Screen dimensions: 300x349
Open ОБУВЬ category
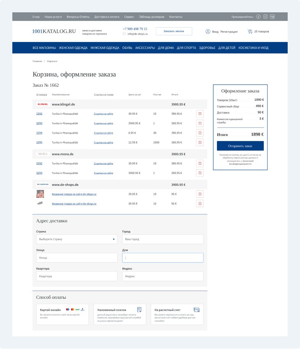[x=127, y=48]
